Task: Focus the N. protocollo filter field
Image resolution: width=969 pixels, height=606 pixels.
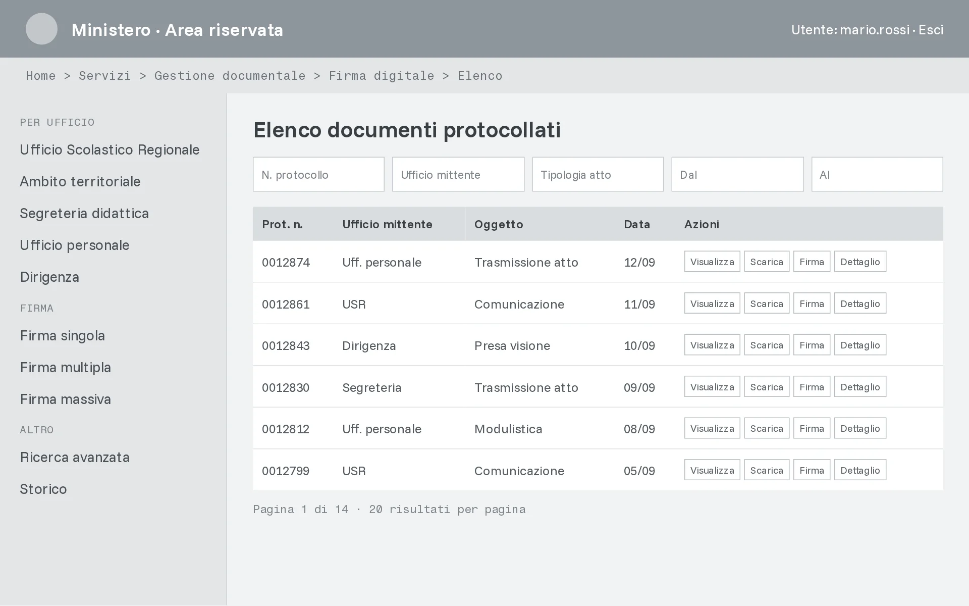Action: pos(318,174)
